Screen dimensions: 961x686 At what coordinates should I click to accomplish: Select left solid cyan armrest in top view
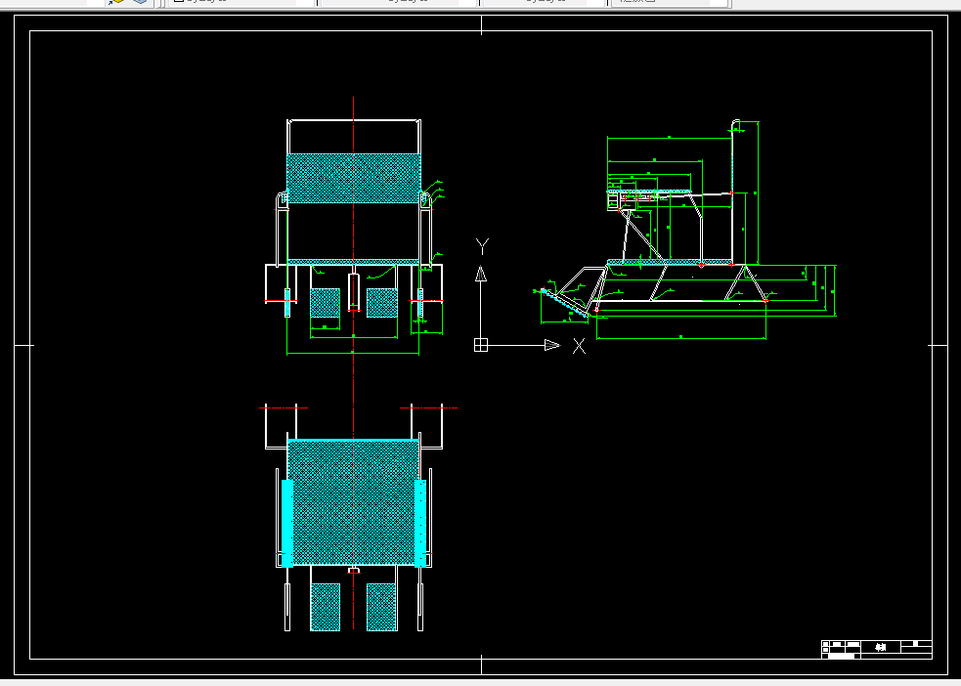point(286,523)
